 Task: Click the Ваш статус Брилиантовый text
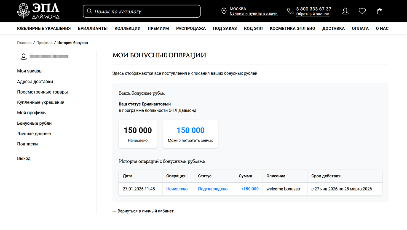click(x=145, y=104)
